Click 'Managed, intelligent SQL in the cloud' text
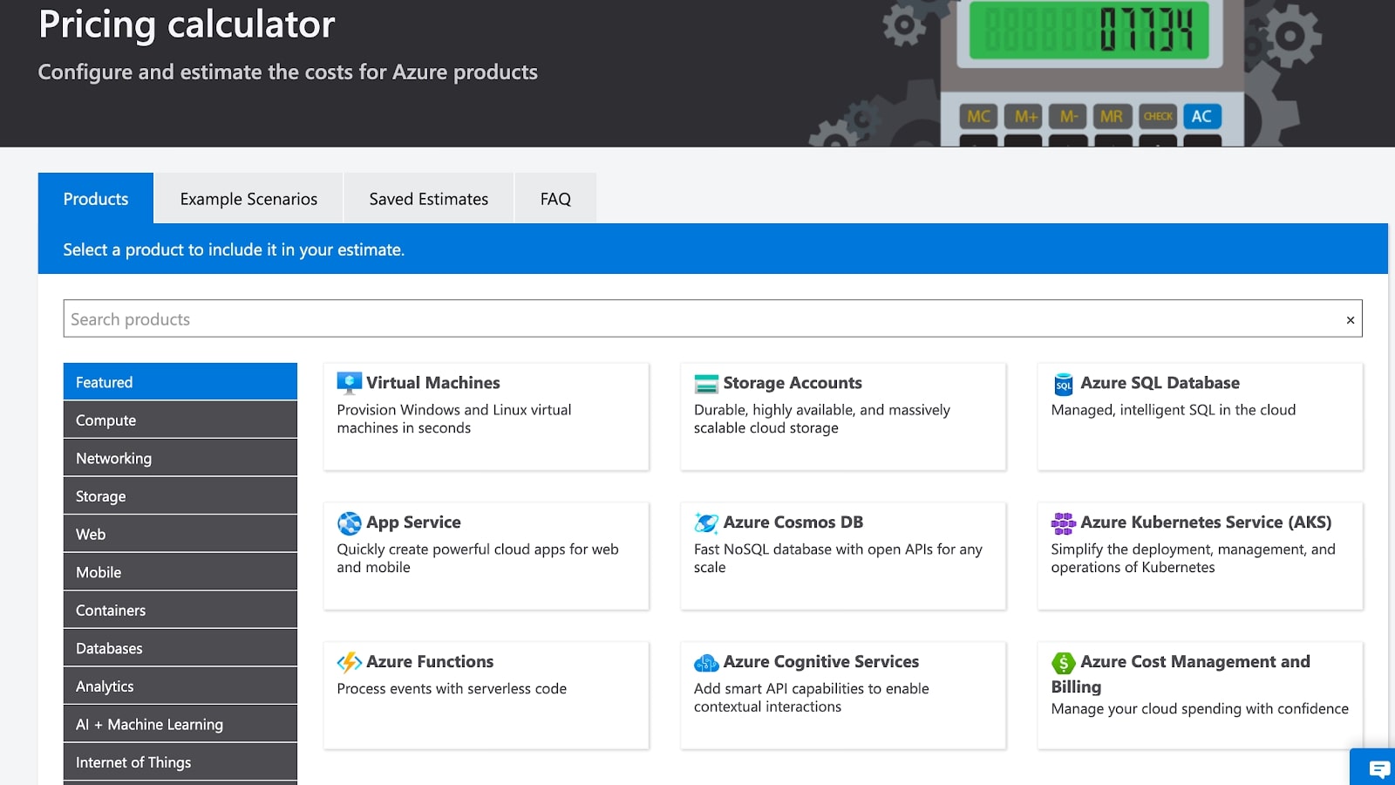This screenshot has height=785, width=1395. (1174, 410)
